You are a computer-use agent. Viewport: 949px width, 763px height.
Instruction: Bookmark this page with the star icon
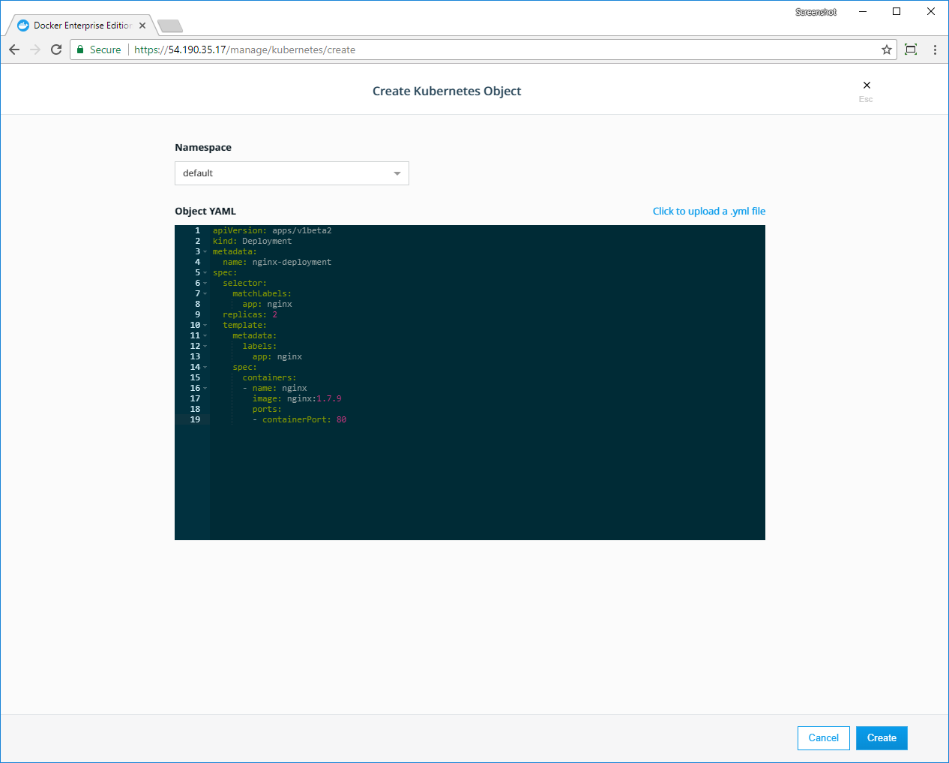click(x=887, y=50)
